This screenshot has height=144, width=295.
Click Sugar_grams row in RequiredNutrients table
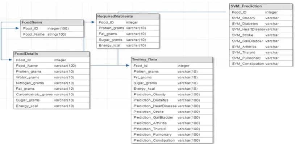pos(128,40)
